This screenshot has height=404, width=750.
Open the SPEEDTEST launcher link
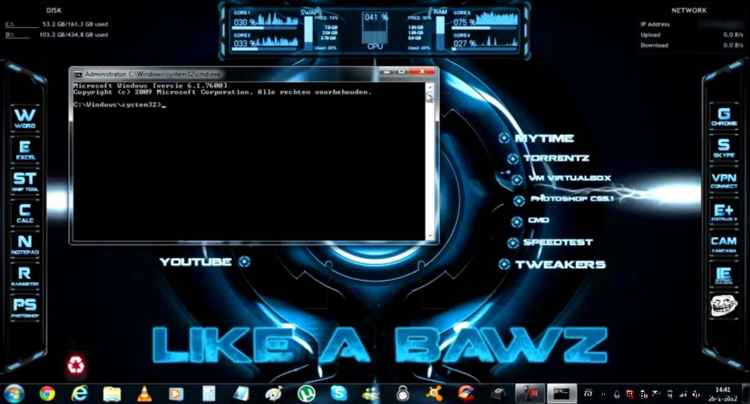tap(558, 242)
